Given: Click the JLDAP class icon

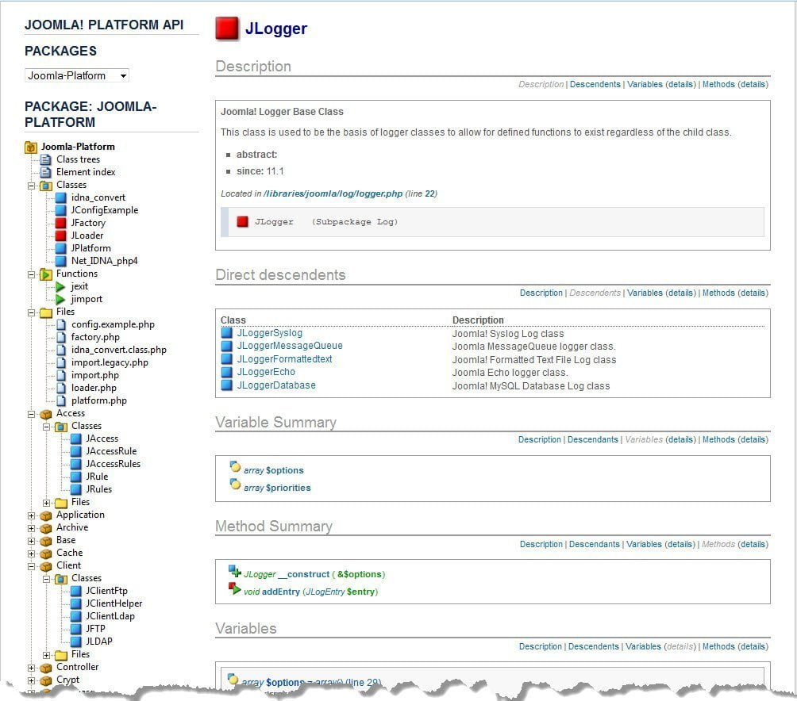Looking at the screenshot, I should 75,642.
